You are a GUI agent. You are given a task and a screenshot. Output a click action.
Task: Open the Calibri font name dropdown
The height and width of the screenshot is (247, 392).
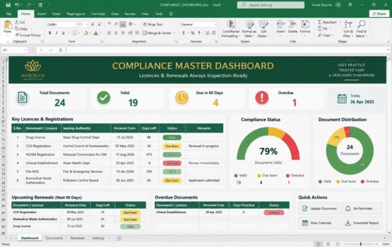(76, 24)
